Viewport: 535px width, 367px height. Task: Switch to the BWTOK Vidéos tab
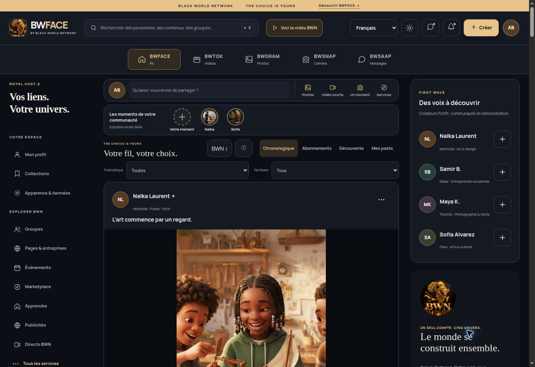[208, 59]
